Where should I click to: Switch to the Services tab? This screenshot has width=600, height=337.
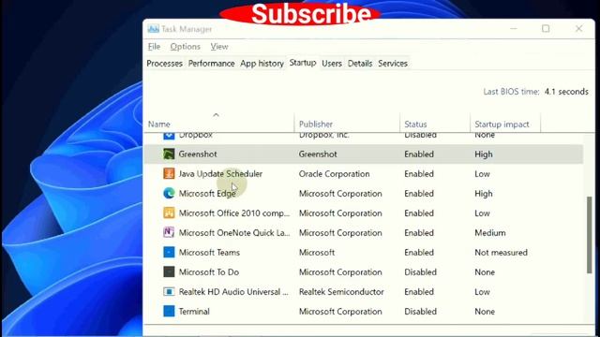393,64
